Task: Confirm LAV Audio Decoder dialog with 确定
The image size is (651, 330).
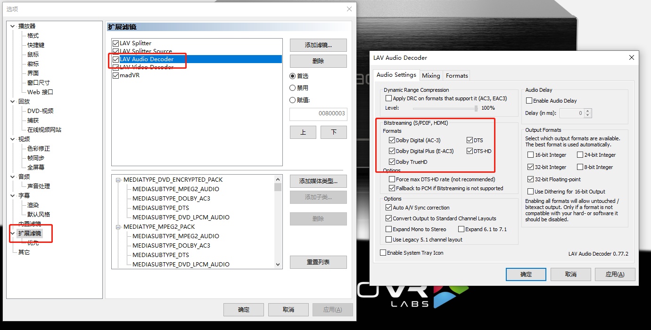Action: (x=526, y=274)
